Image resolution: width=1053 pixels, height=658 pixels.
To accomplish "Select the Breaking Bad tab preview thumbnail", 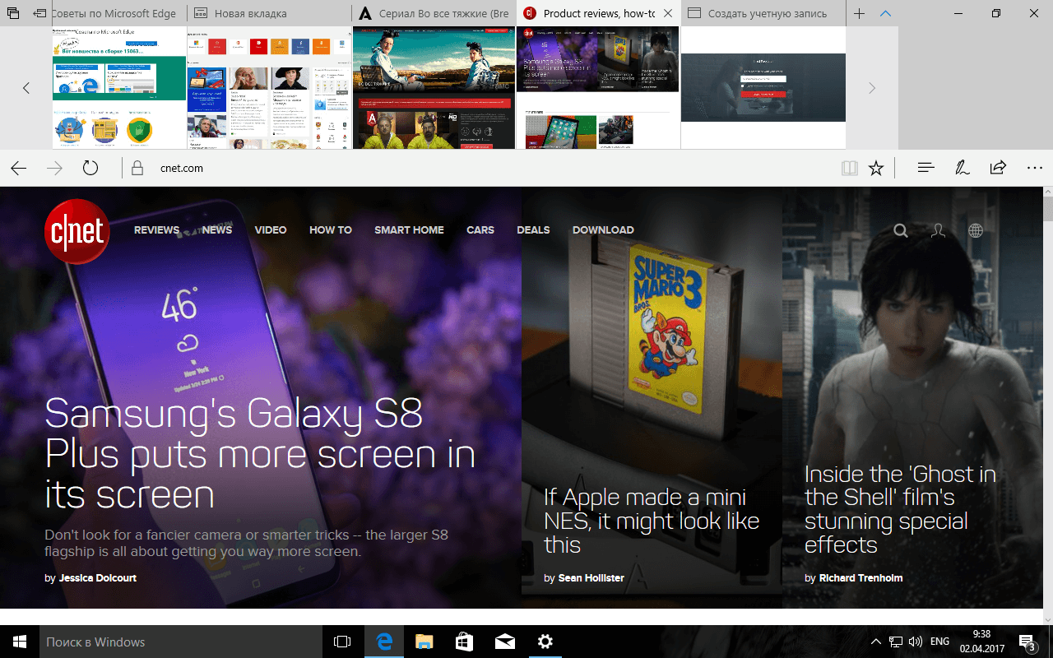I will [x=434, y=86].
